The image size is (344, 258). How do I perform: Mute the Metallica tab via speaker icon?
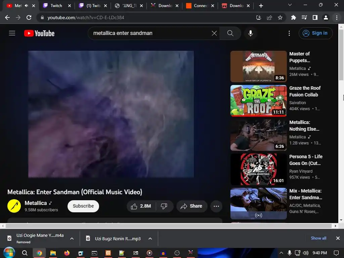(x=27, y=6)
